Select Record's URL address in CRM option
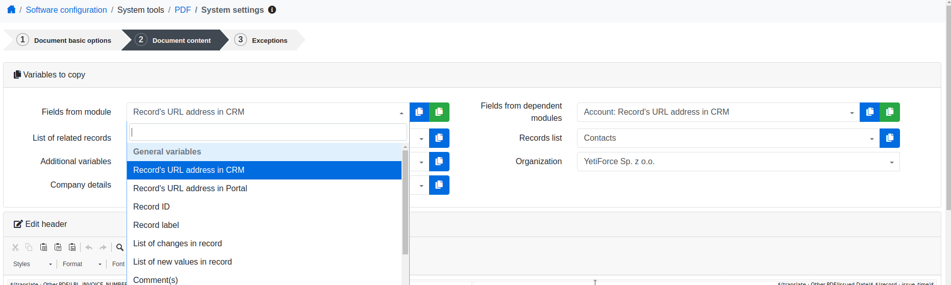Viewport: 951px width, 285px height. [x=264, y=170]
